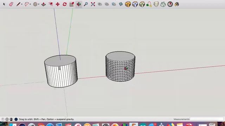This screenshot has width=225, height=126.
Task: Click the second greyed-out solid tools icon
Action: coord(107,4)
